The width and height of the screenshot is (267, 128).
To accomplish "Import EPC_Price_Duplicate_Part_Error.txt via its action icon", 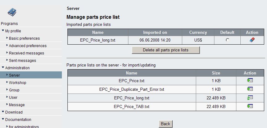I will pyautogui.click(x=250, y=89).
